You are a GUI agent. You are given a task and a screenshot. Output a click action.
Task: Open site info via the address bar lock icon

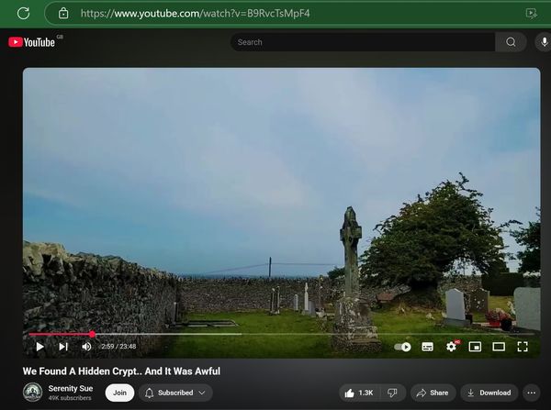pos(63,14)
